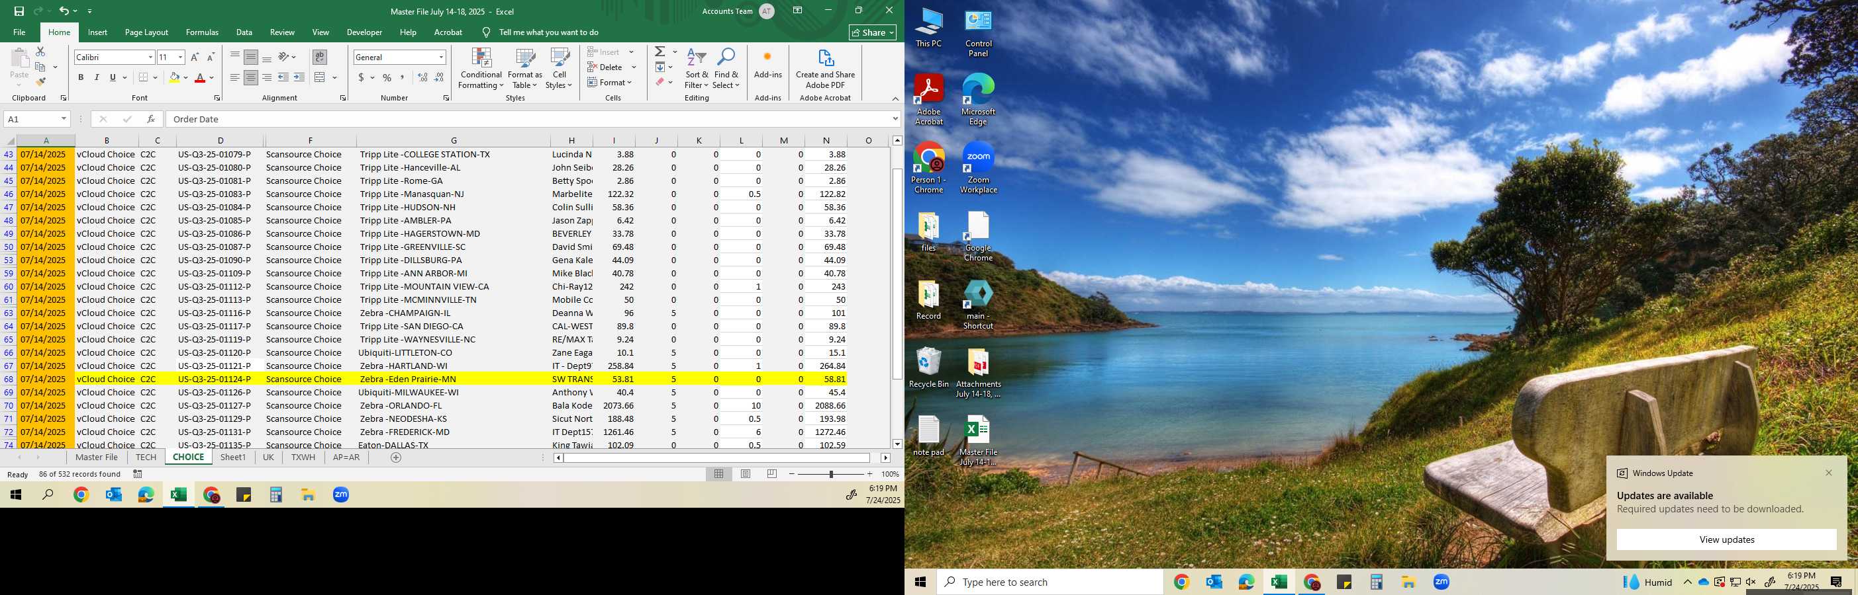Open Sort & Filter dropdown
The width and height of the screenshot is (1858, 595).
click(697, 69)
